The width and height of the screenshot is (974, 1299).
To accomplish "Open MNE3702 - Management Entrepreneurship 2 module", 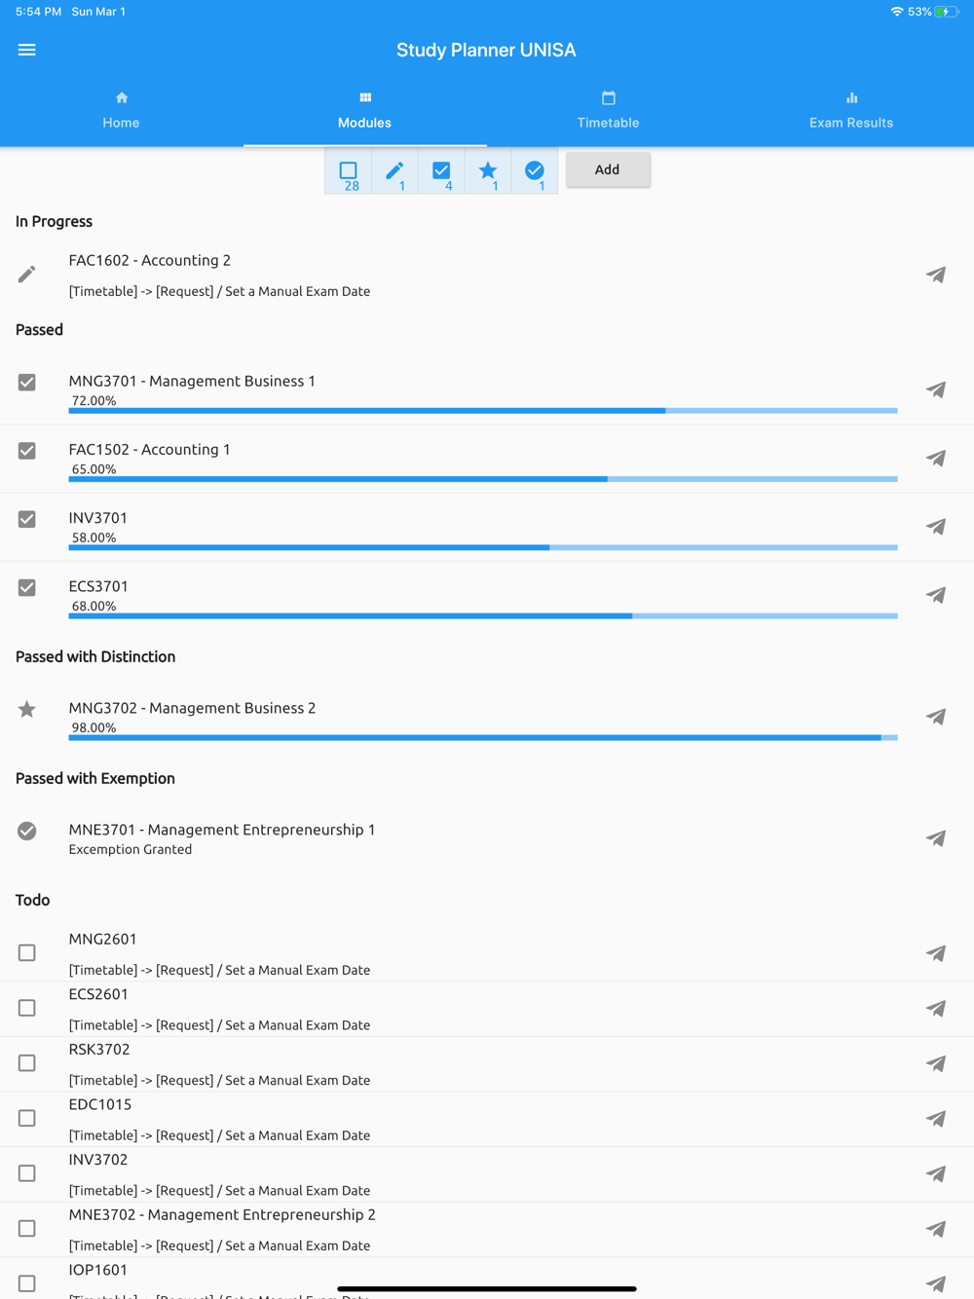I will (x=222, y=1214).
